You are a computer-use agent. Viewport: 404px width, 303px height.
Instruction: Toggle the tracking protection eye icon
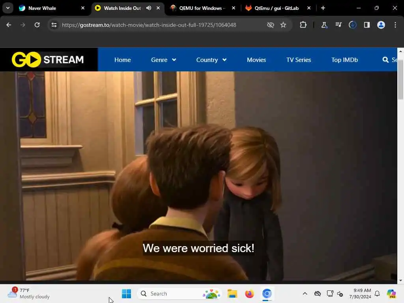click(x=270, y=25)
